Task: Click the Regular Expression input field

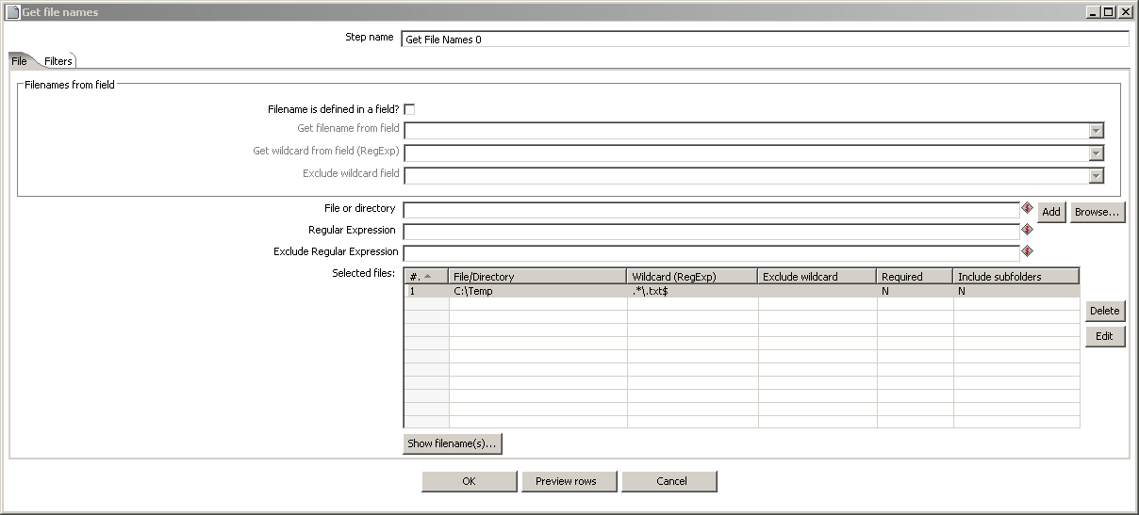Action: click(x=711, y=231)
